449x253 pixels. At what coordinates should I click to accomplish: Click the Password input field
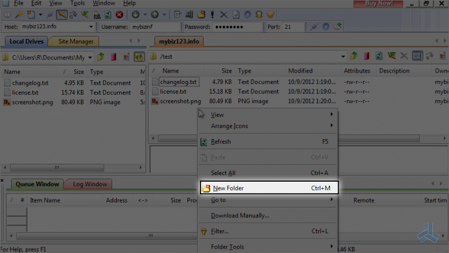pos(238,26)
